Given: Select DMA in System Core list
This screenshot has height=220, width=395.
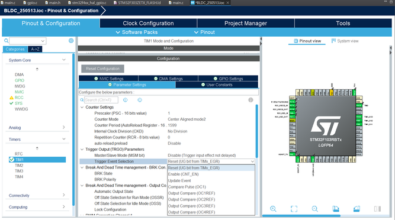Looking at the screenshot, I should click(19, 75).
